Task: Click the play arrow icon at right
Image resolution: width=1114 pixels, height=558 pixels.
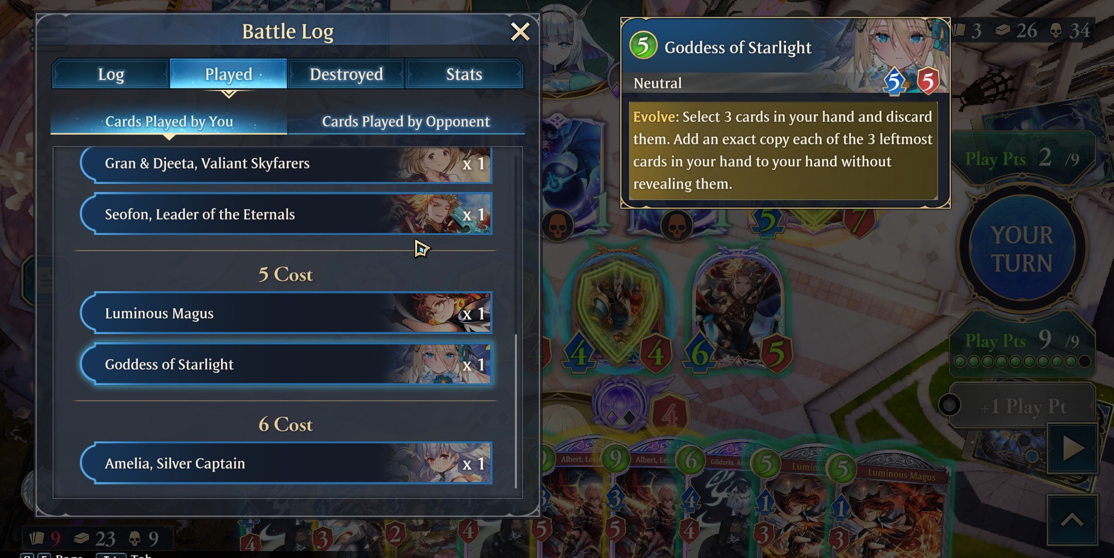Action: [x=1072, y=448]
